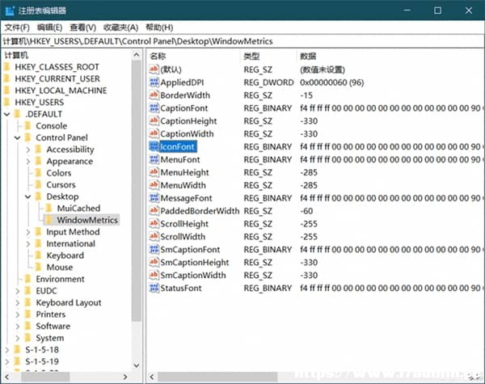Collapse the .DEFAULT tree node
The height and width of the screenshot is (384, 485).
tap(6, 114)
